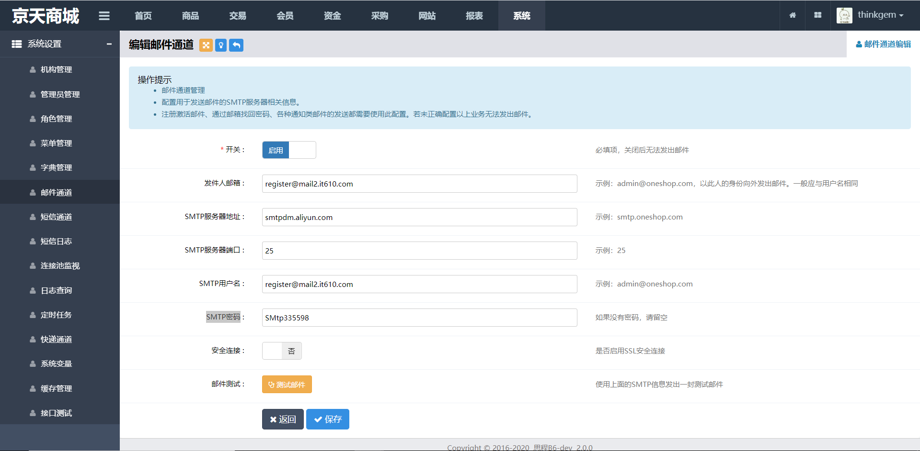Click the user icon beside 角色管理
920x451 pixels.
[33, 119]
